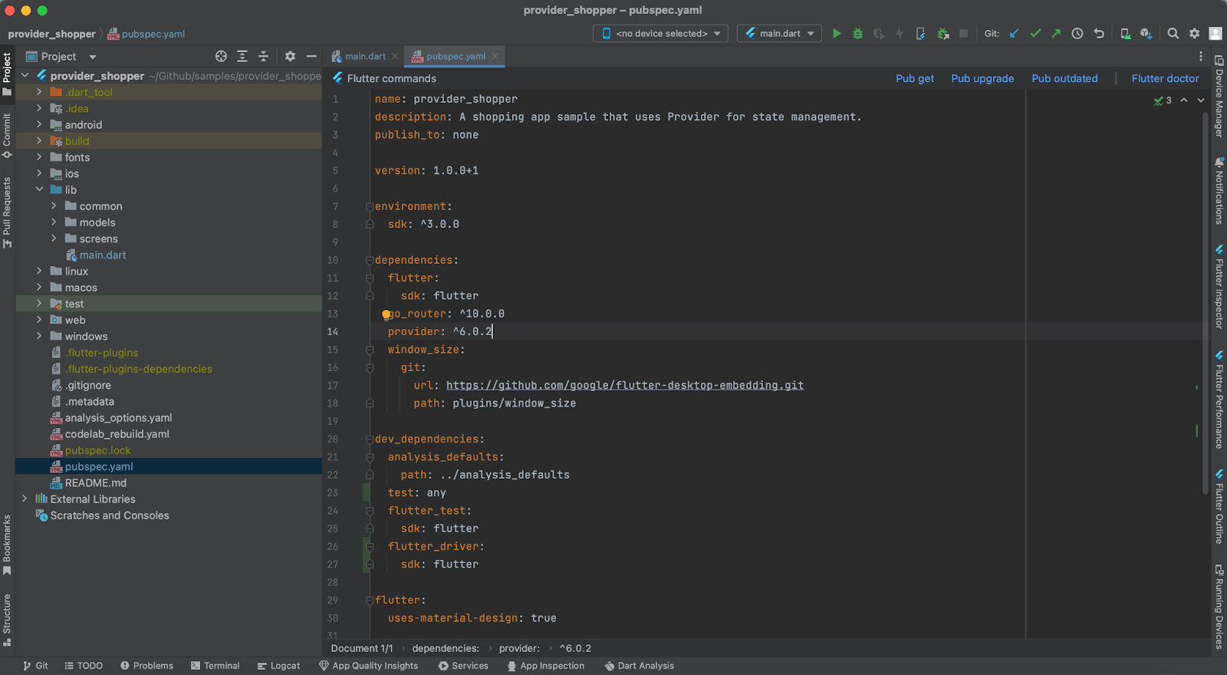Screen dimensions: 1227x675
Task: Fold the dependencies block in the editor
Action: [369, 261]
